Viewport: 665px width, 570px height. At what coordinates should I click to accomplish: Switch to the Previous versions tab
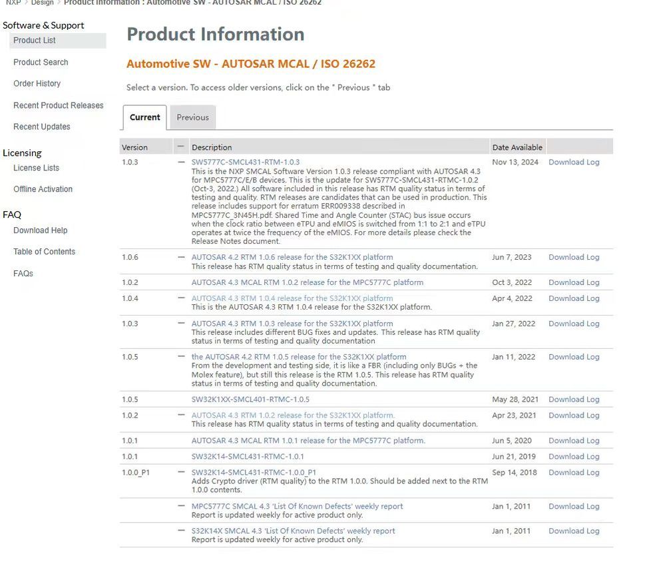[x=192, y=117]
